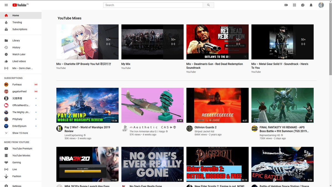Click the Watch Later clock icon
Image resolution: width=332 pixels, height=187 pixels.
coord(6,54)
